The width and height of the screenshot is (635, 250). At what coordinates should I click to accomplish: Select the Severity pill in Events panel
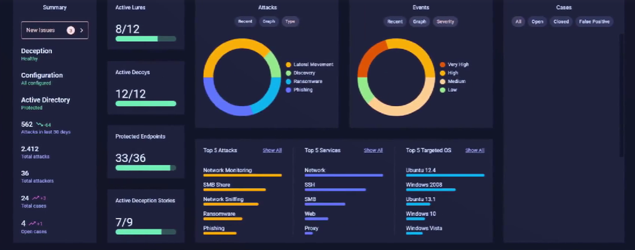click(x=445, y=22)
